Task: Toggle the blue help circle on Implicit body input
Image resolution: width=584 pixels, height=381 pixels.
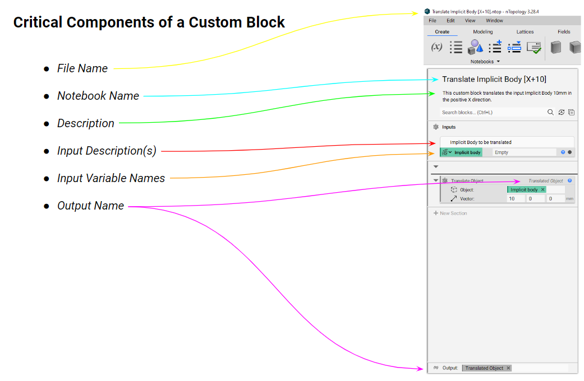Action: pyautogui.click(x=563, y=152)
